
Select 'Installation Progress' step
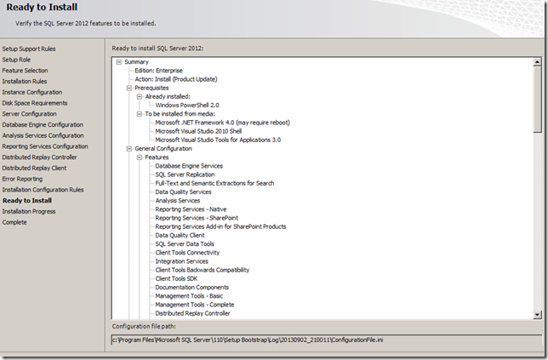pos(29,211)
